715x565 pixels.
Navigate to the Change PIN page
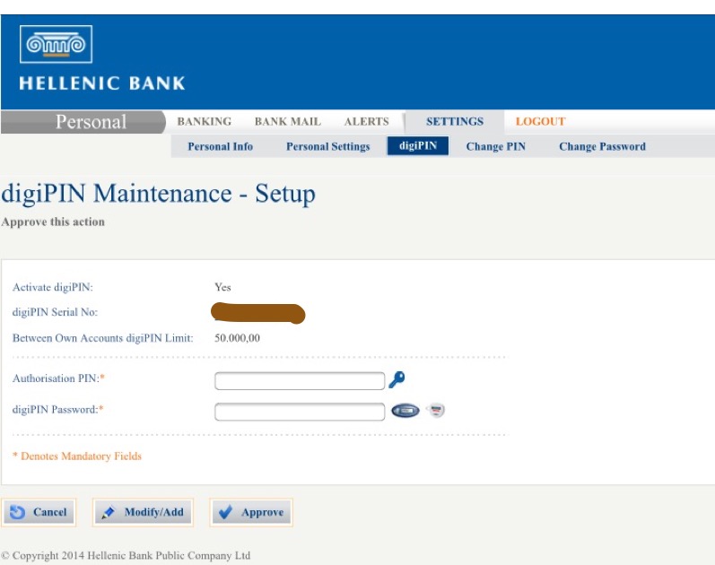[x=495, y=147]
